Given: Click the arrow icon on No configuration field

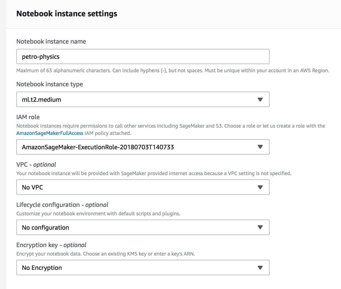Looking at the screenshot, I should (260, 227).
